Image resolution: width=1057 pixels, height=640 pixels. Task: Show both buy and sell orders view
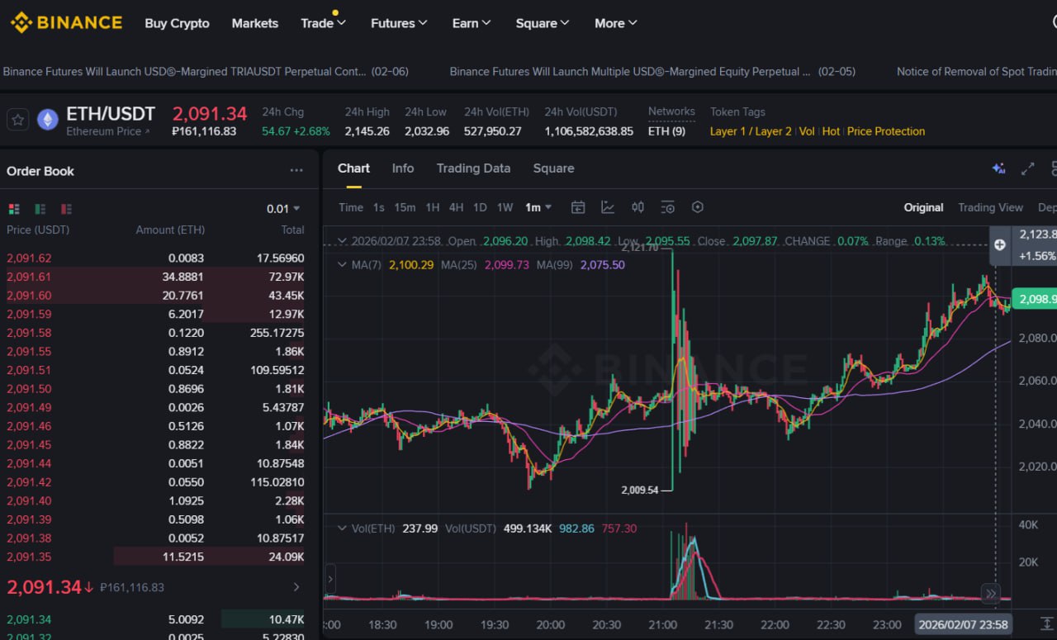14,209
